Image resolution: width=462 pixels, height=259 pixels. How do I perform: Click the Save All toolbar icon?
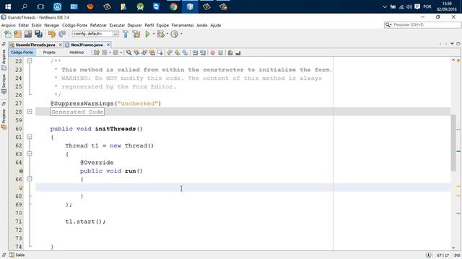tap(38, 34)
